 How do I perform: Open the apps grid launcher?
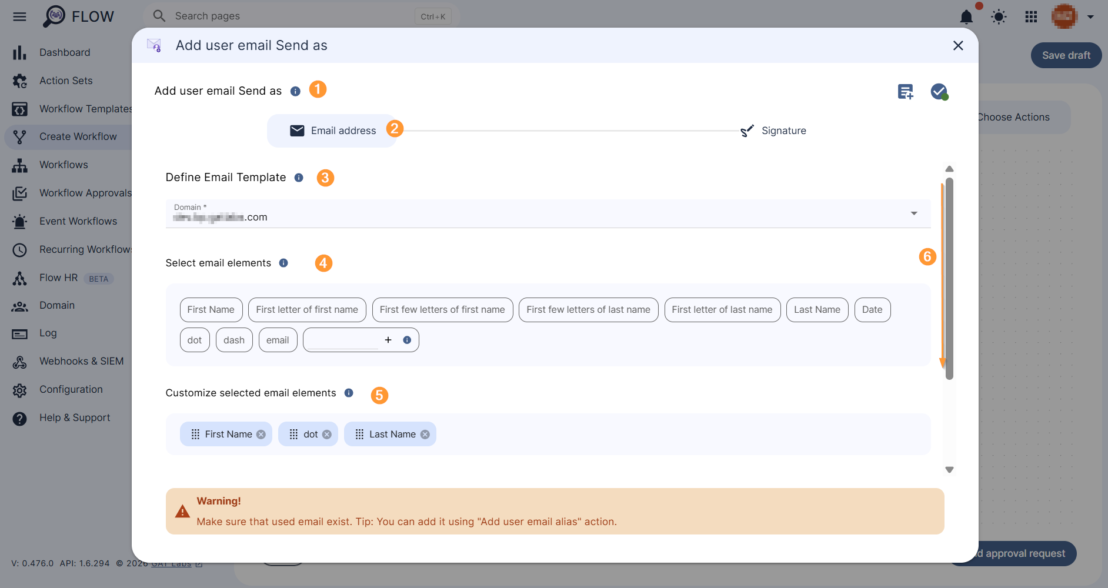[x=1031, y=16]
